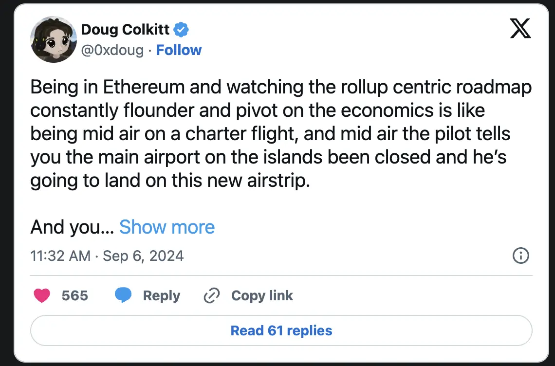Expand the truncated tweet with Show more
555x366 pixels.
(x=167, y=227)
